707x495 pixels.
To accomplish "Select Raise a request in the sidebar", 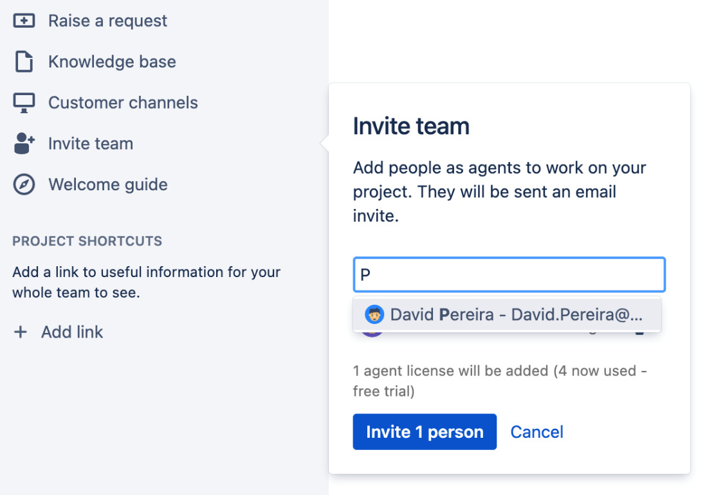I will click(107, 20).
